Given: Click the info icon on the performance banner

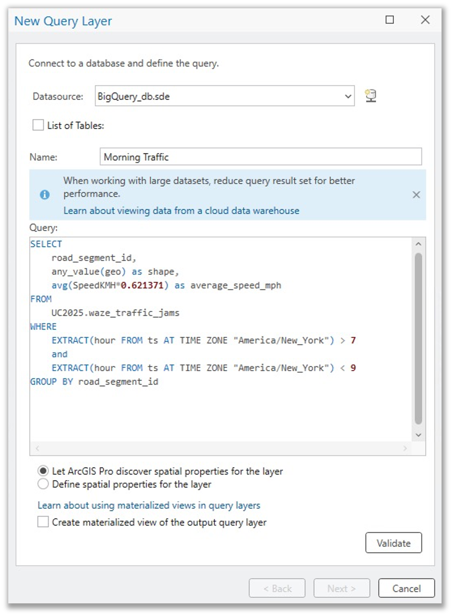Looking at the screenshot, I should pyautogui.click(x=44, y=195).
